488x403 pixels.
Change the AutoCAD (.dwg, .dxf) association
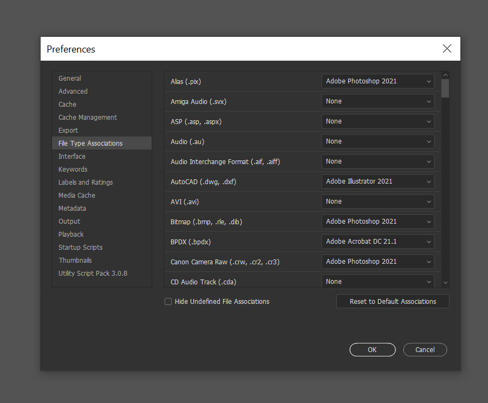378,181
